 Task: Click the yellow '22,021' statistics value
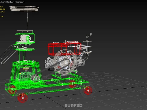point(2,12)
